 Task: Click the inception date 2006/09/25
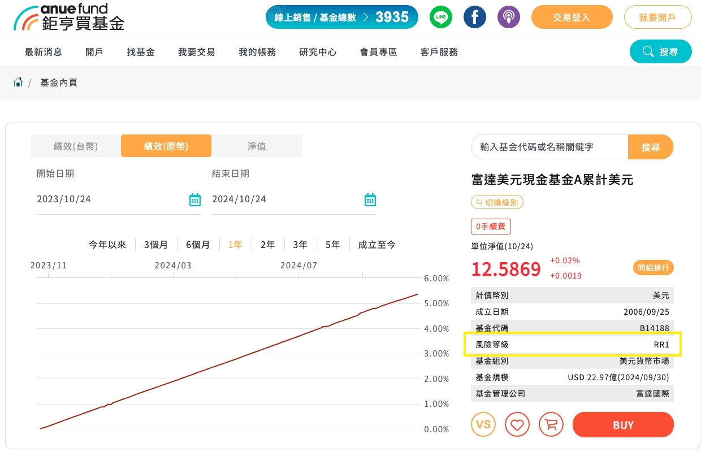(646, 311)
